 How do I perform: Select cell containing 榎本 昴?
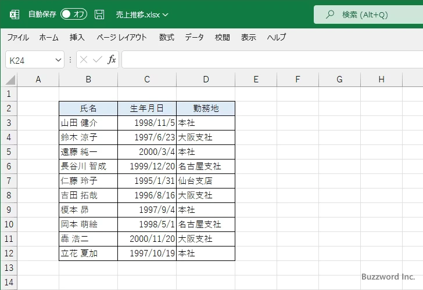click(88, 210)
